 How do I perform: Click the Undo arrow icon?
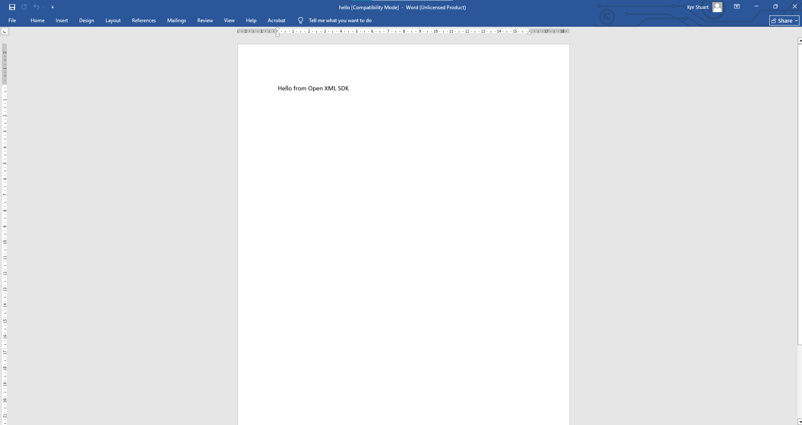click(36, 7)
